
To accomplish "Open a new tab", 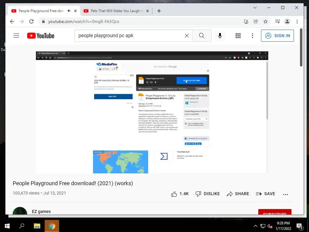I will coord(159,11).
